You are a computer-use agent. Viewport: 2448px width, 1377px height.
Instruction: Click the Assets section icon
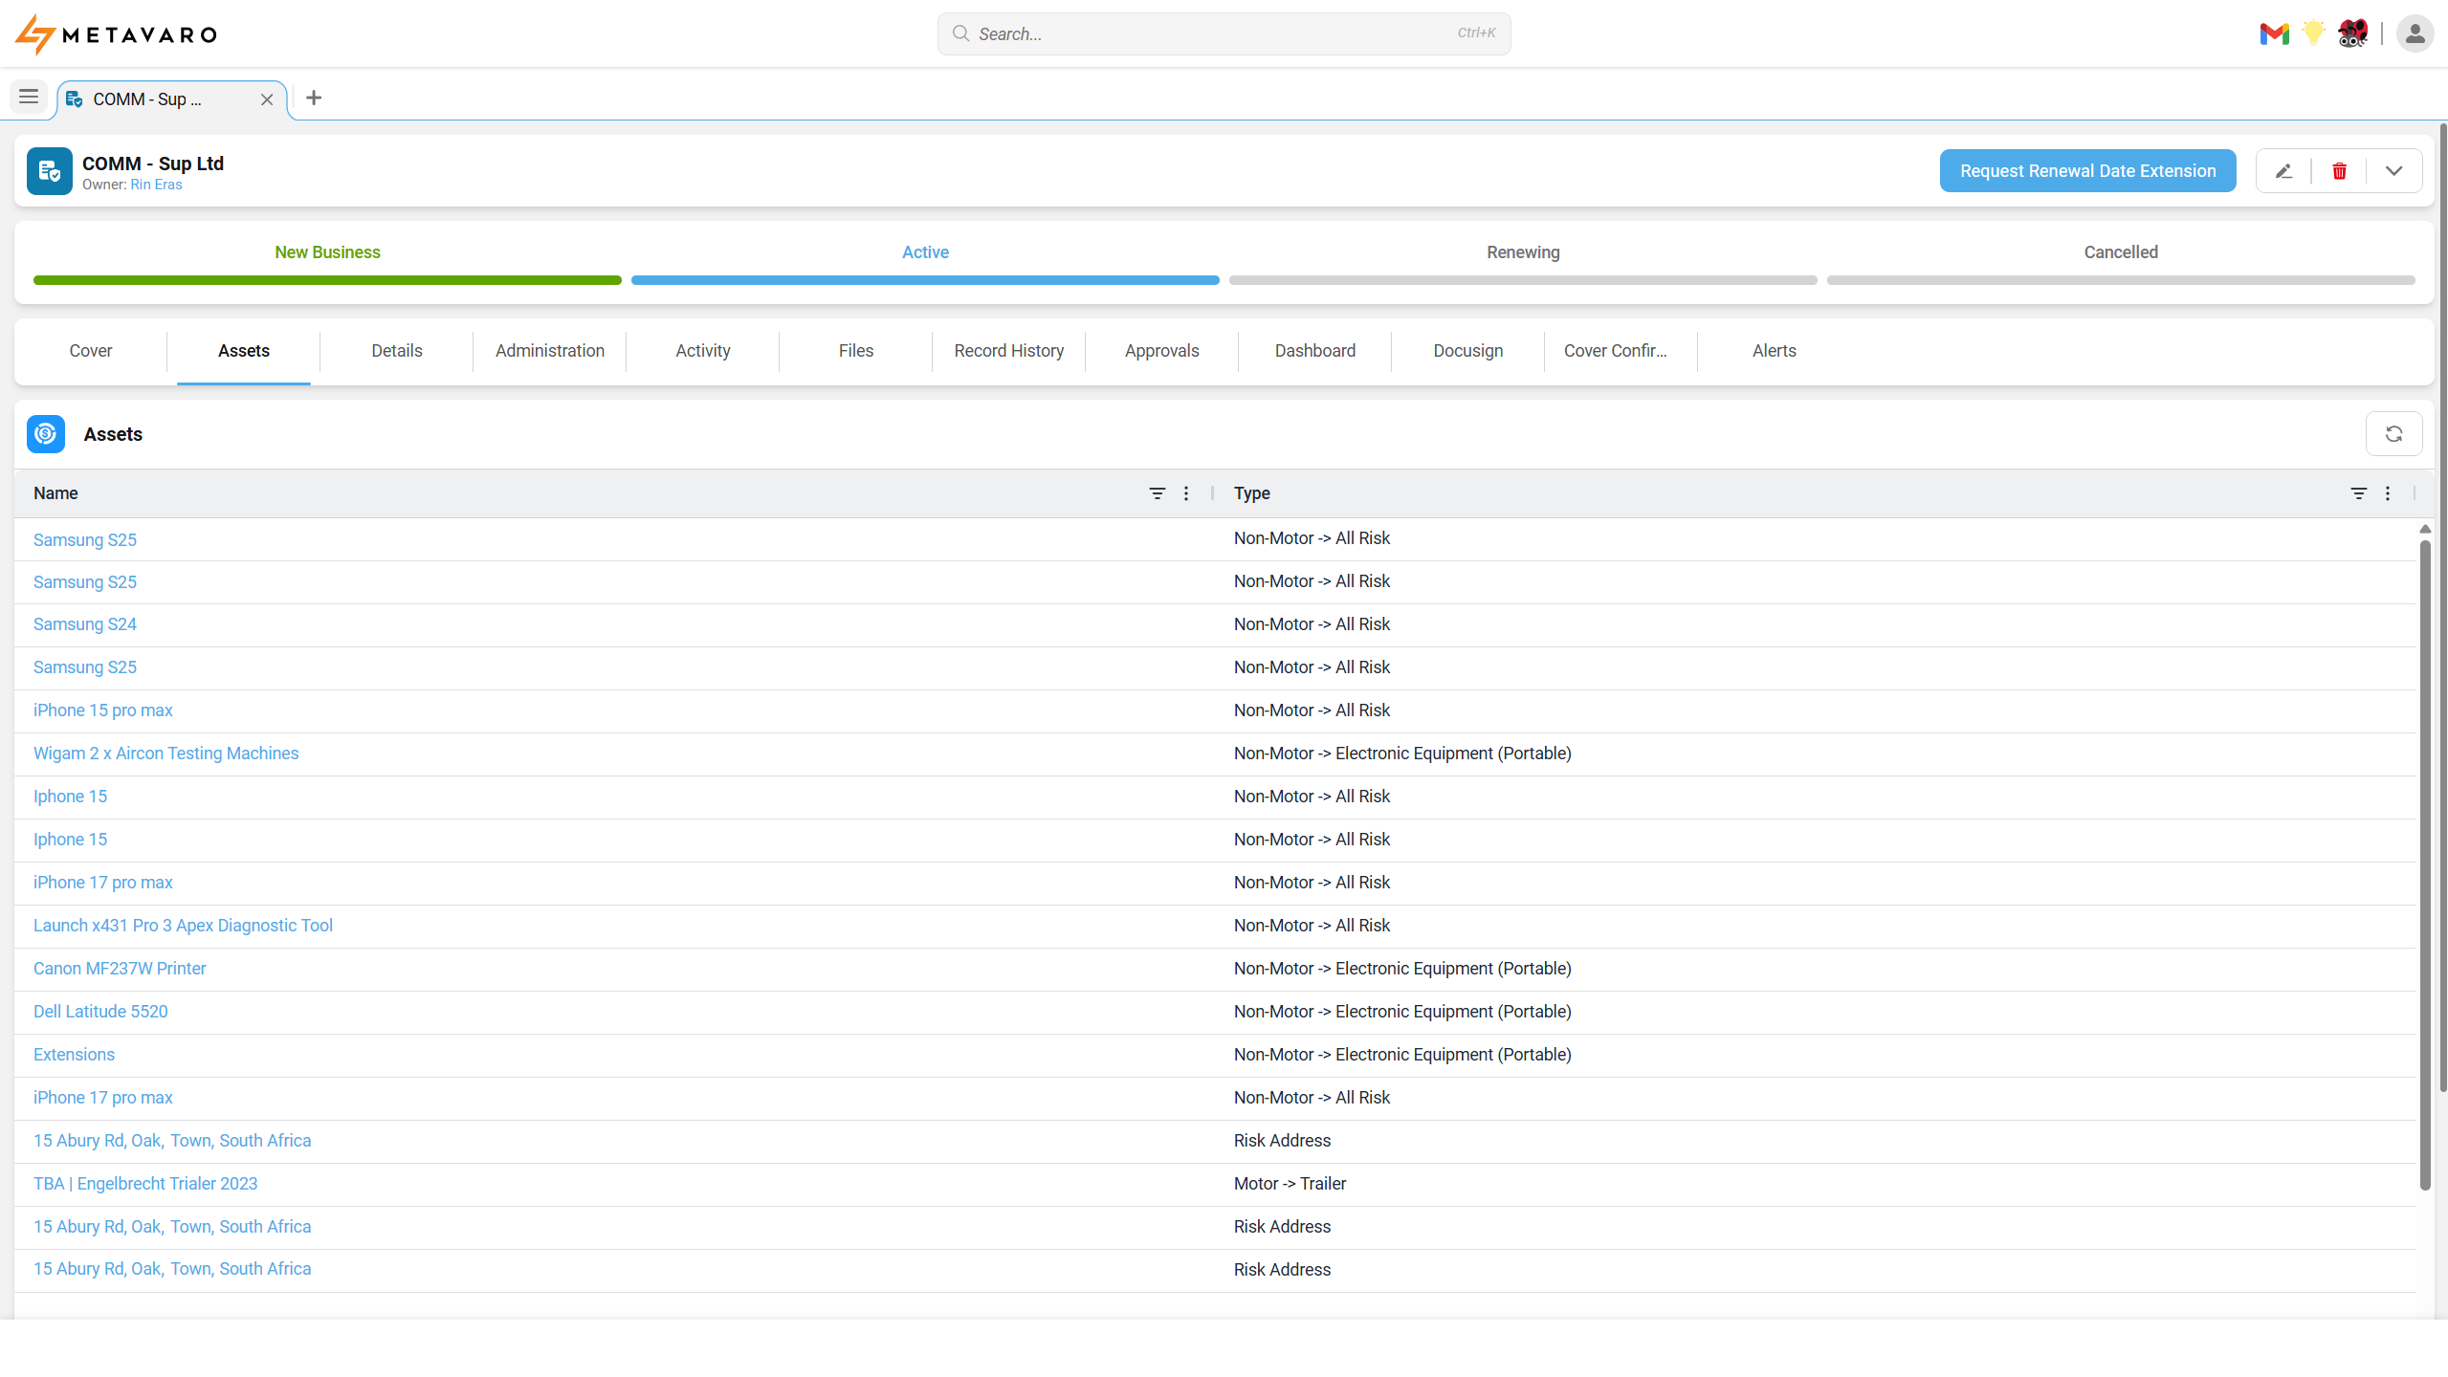(x=46, y=434)
